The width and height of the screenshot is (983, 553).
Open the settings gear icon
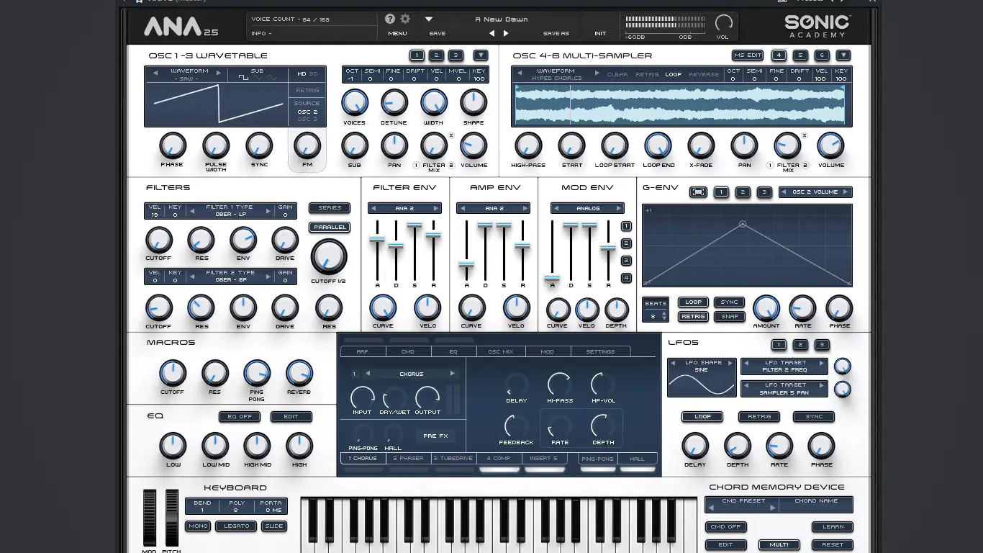[405, 19]
